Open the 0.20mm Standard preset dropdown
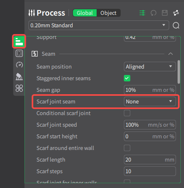This screenshot has height=188, width=184. (99, 25)
